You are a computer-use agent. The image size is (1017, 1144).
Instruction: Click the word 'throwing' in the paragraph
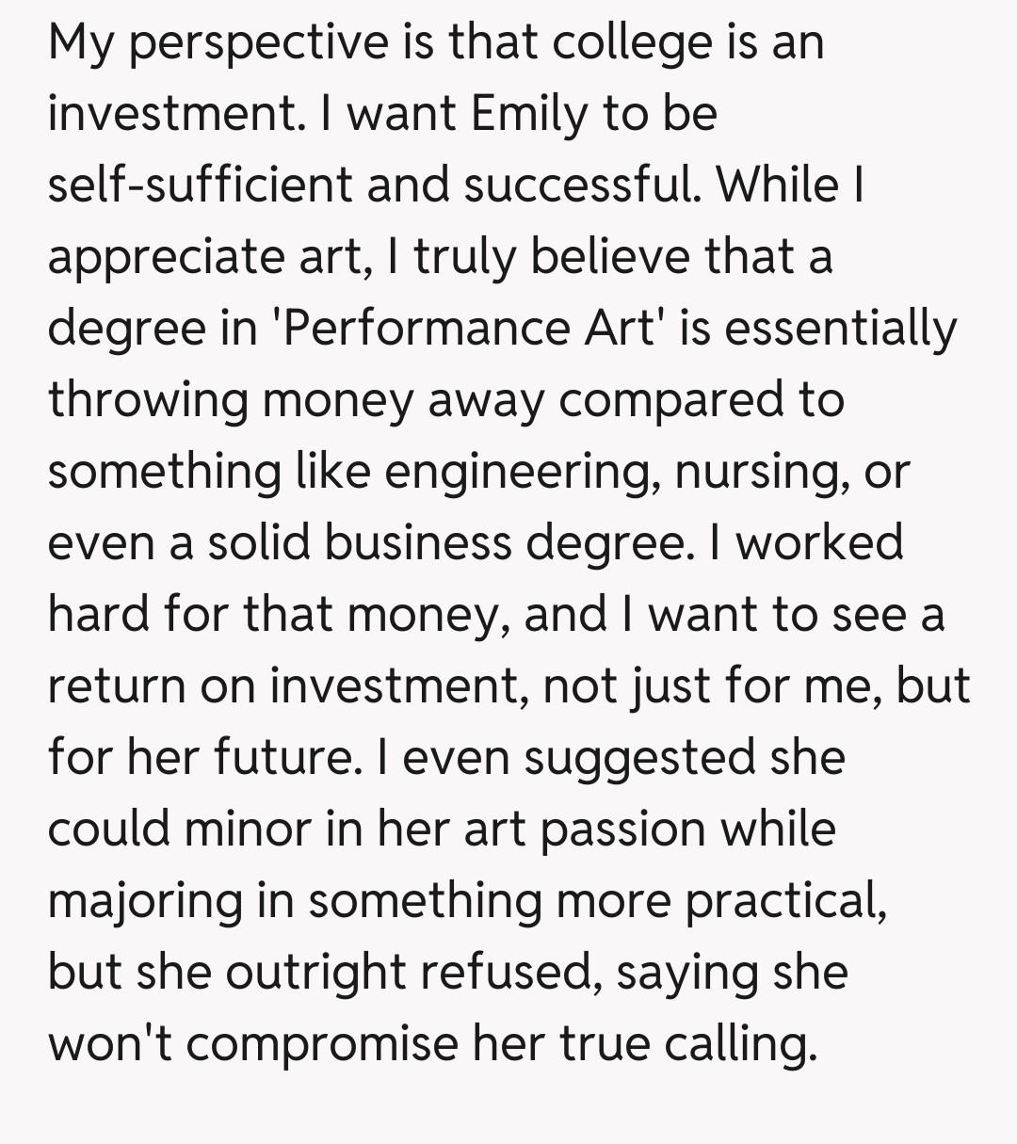[x=148, y=399]
